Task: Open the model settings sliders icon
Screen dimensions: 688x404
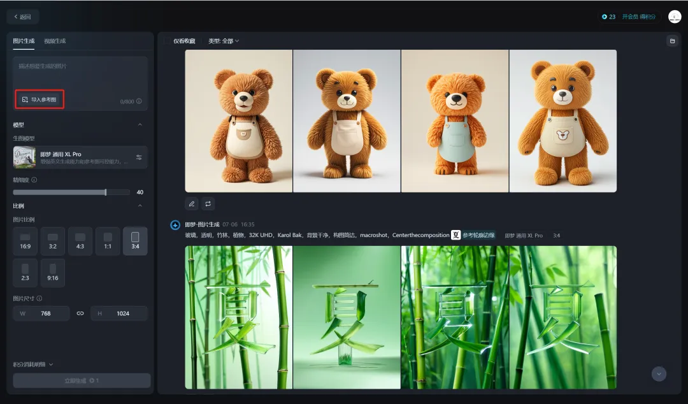Action: (139, 157)
